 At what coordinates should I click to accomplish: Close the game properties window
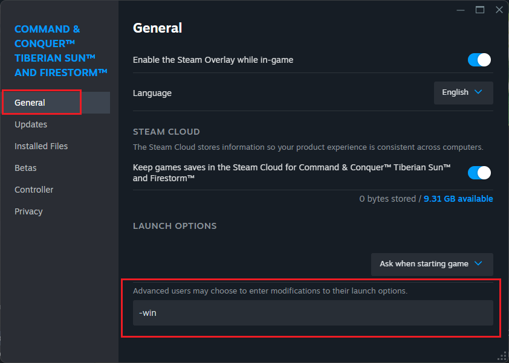pyautogui.click(x=499, y=10)
